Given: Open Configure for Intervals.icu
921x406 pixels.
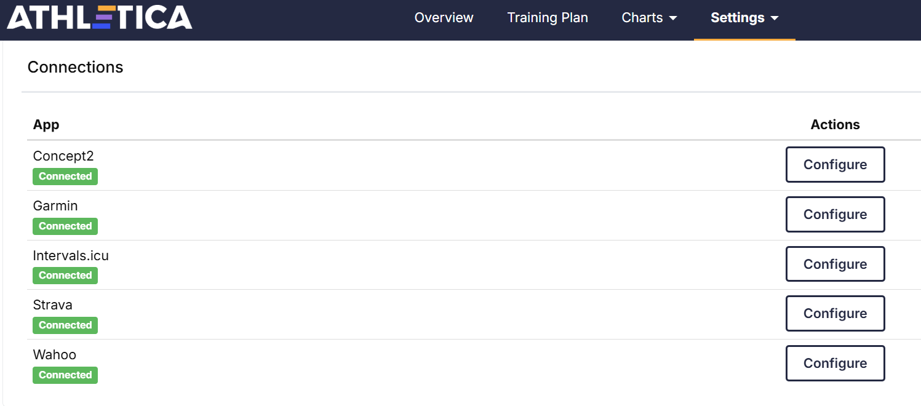Looking at the screenshot, I should coord(835,265).
